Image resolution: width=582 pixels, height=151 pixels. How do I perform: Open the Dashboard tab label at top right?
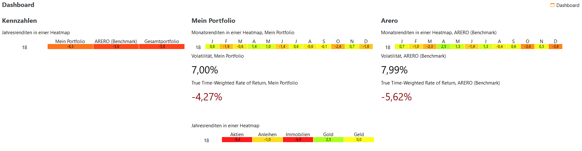click(x=568, y=5)
